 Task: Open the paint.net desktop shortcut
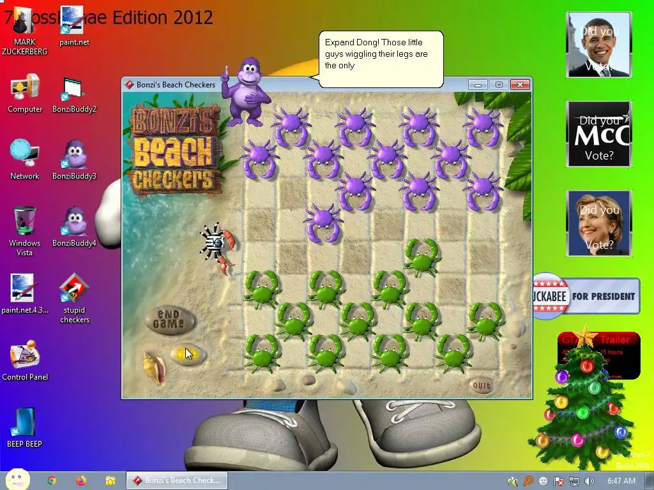point(74,26)
